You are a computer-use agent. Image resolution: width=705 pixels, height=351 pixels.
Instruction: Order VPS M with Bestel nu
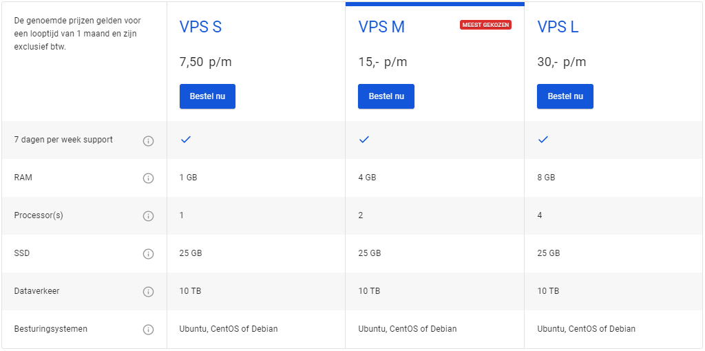(x=386, y=96)
